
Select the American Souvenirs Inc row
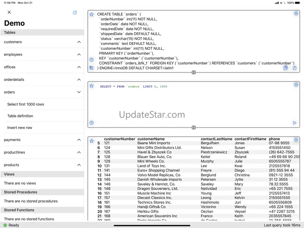[198, 216]
